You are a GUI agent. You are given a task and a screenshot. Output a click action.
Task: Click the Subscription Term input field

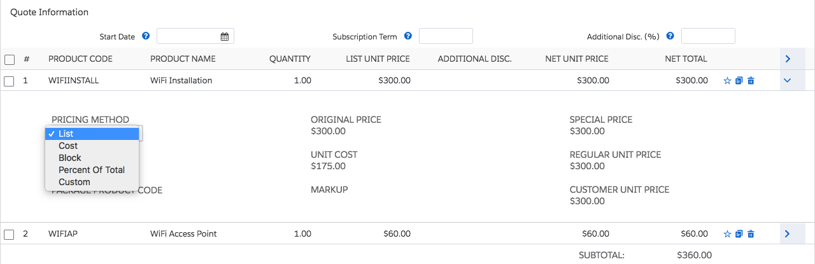point(446,36)
